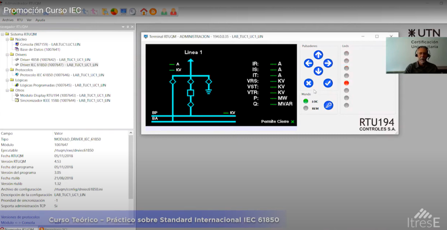Image resolution: width=447 pixels, height=230 pixels.
Task: Click the /rtuqm/config/drviec61850.ini value
Action: pos(79,189)
